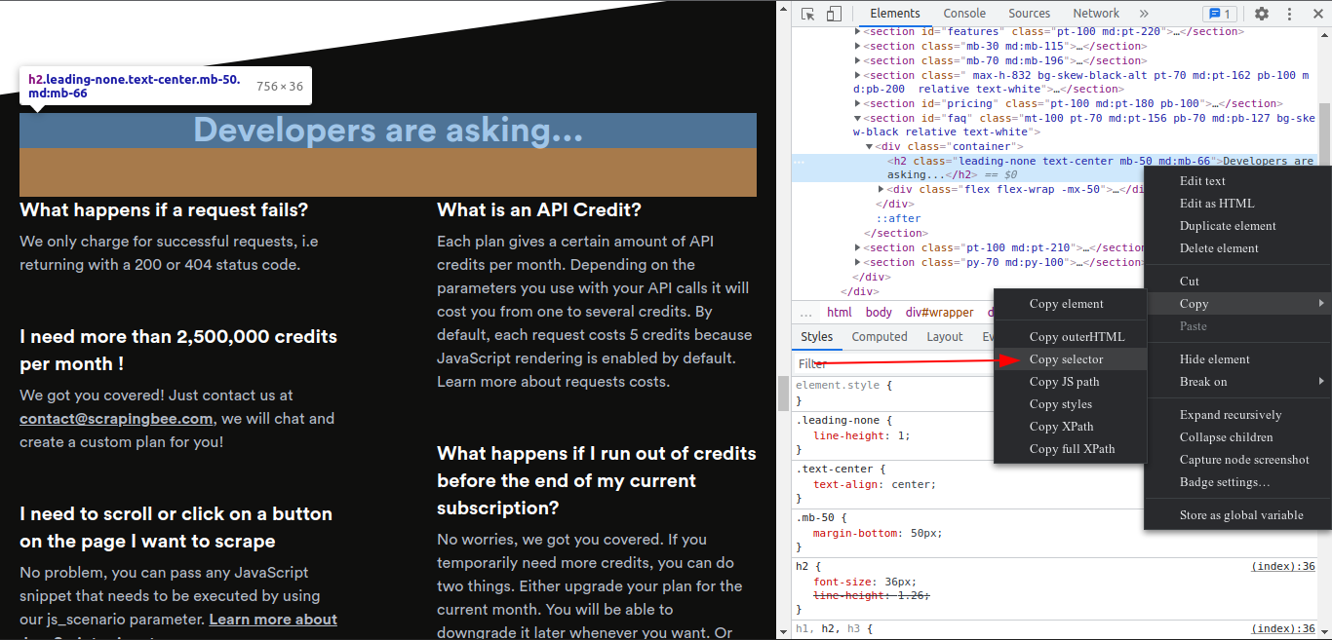Expand the section with id "features"
1332x640 pixels.
858,31
